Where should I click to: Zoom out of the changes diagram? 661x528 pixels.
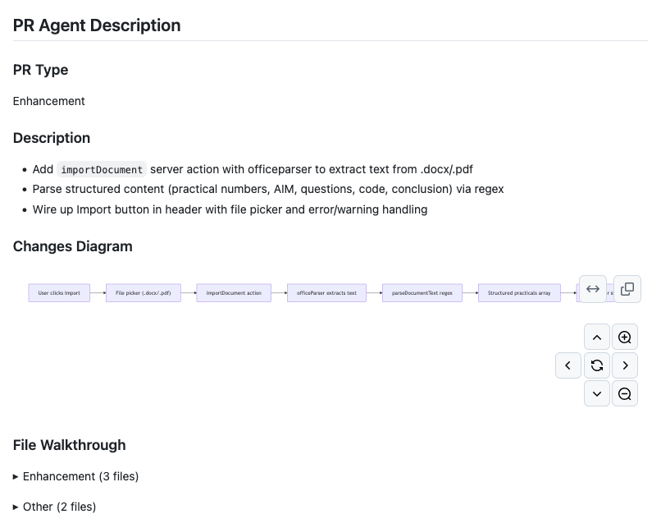click(625, 394)
